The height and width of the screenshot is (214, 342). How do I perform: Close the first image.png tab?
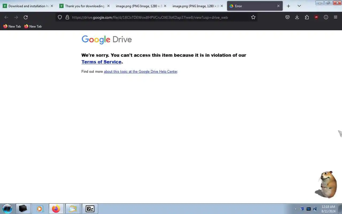point(165,6)
